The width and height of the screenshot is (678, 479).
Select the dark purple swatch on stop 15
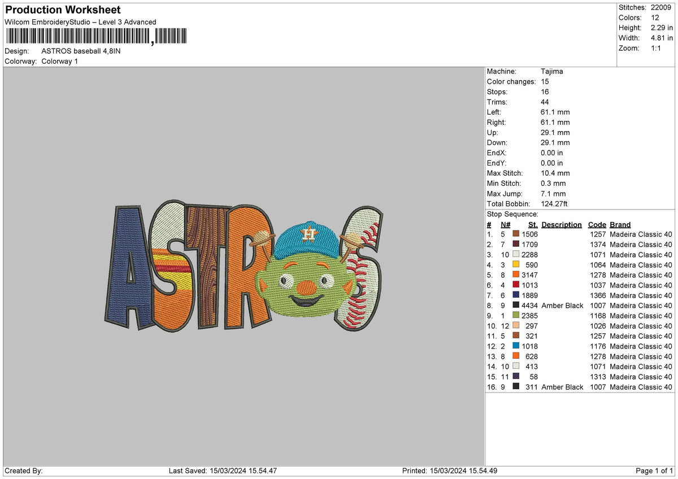[515, 377]
